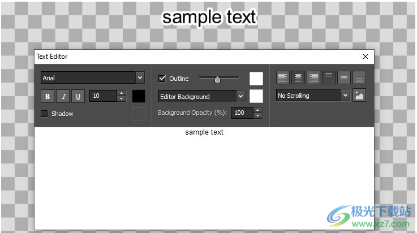Image resolution: width=417 pixels, height=233 pixels.
Task: Decrease the font size value
Action: tap(121, 99)
